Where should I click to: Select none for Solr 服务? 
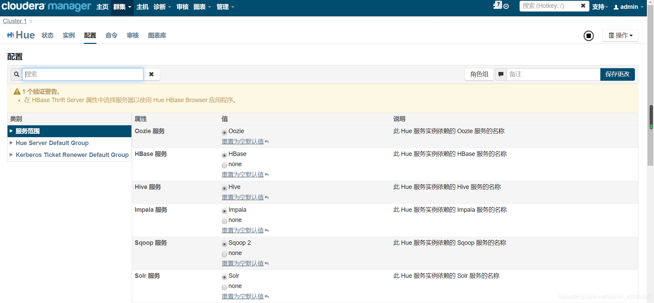(224, 287)
